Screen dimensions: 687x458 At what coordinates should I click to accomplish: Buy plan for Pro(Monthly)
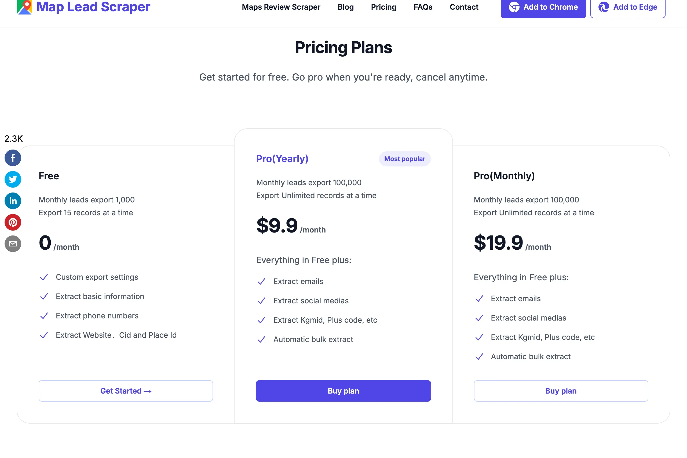coord(561,391)
